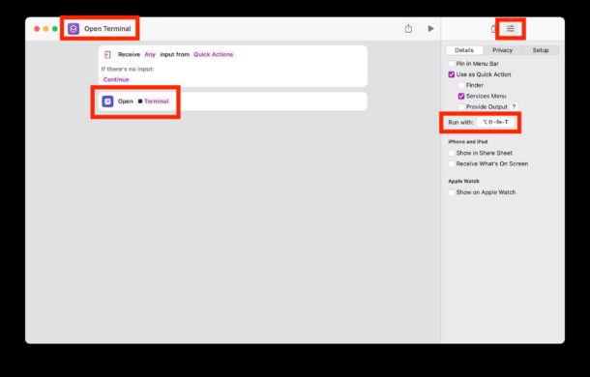Click the green zoom window button
Image resolution: width=590 pixels, height=377 pixels.
(x=55, y=29)
